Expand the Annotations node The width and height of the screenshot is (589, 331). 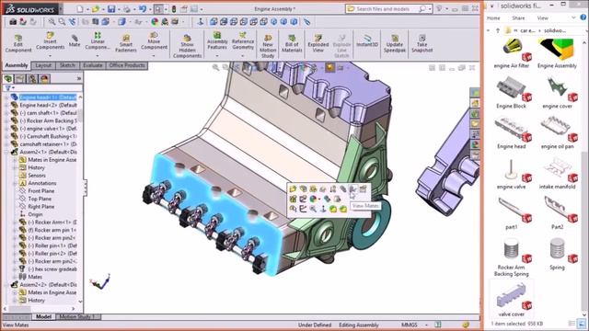(x=15, y=183)
